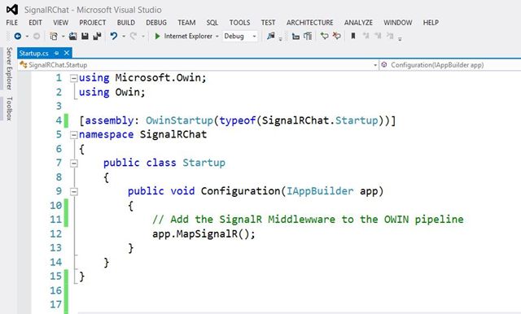Open the FILE menu
The image size is (521, 314).
(x=12, y=23)
